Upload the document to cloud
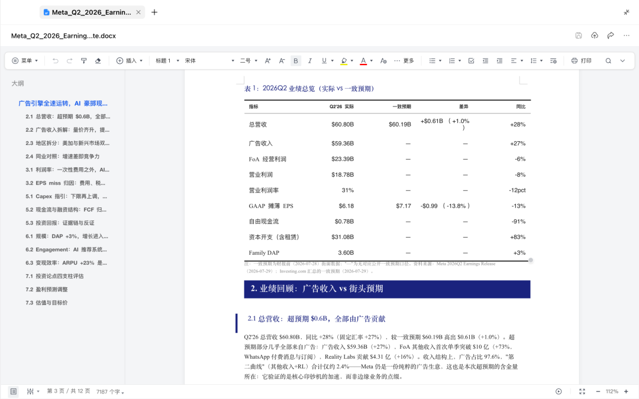The image size is (639, 399). 595,35
